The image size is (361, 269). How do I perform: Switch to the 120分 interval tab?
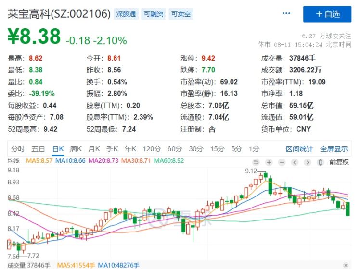[x=152, y=149]
